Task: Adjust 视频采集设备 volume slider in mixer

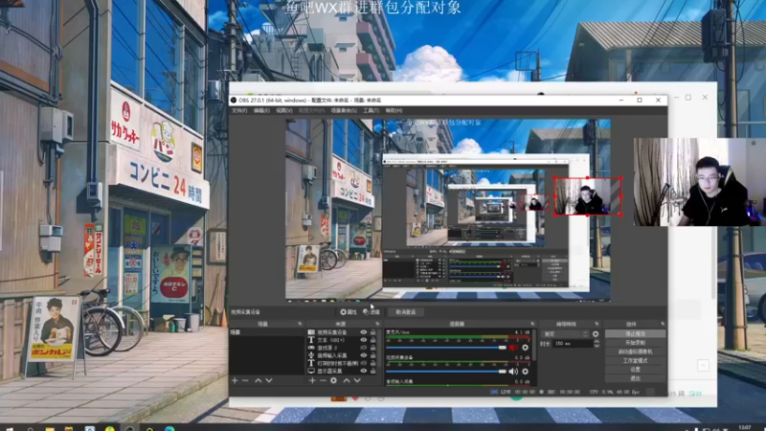Action: (446, 372)
